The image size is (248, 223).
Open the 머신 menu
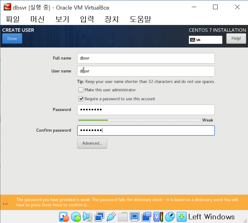pos(37,19)
